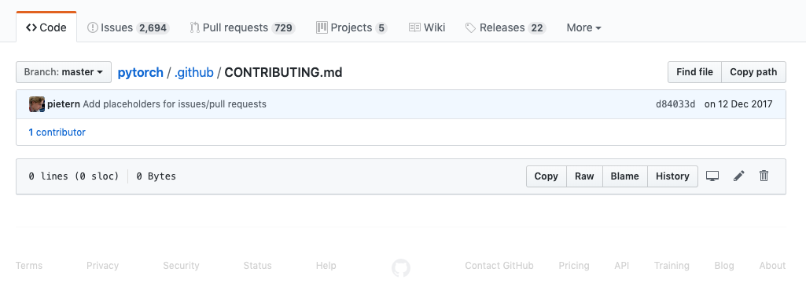806x294 pixels.
Task: Delete this file using trash icon
Action: [764, 176]
